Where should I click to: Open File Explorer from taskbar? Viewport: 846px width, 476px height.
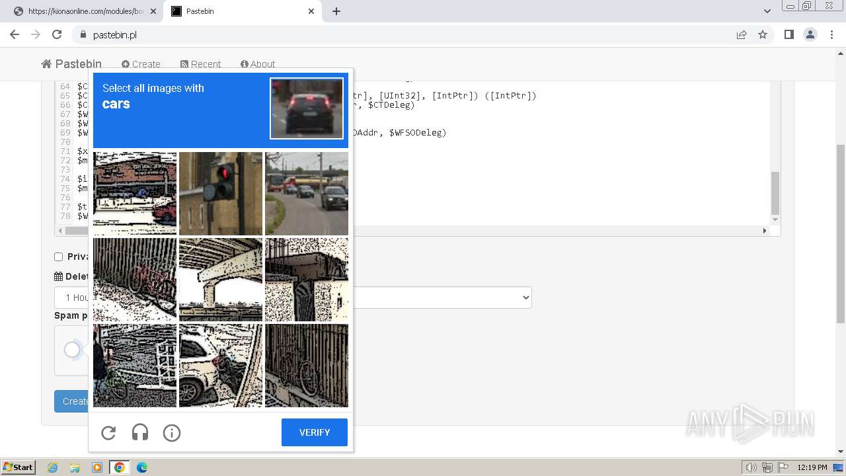click(75, 467)
